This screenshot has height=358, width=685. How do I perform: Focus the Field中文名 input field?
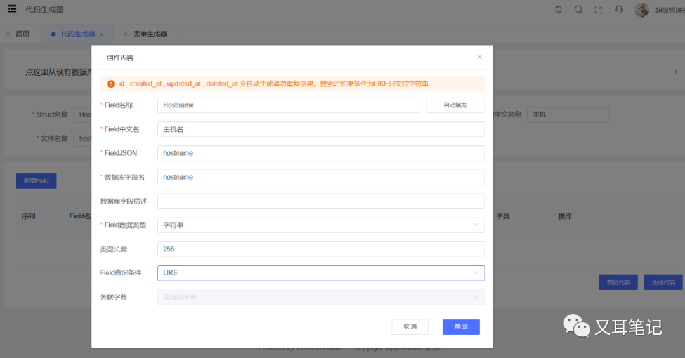pos(320,129)
